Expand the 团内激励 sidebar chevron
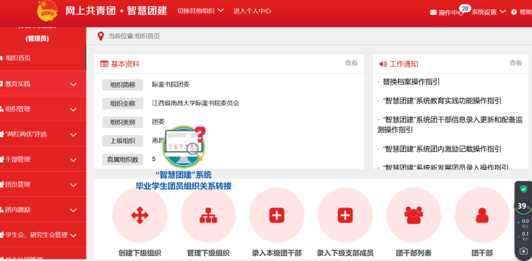The height and width of the screenshot is (261, 532). pyautogui.click(x=74, y=210)
